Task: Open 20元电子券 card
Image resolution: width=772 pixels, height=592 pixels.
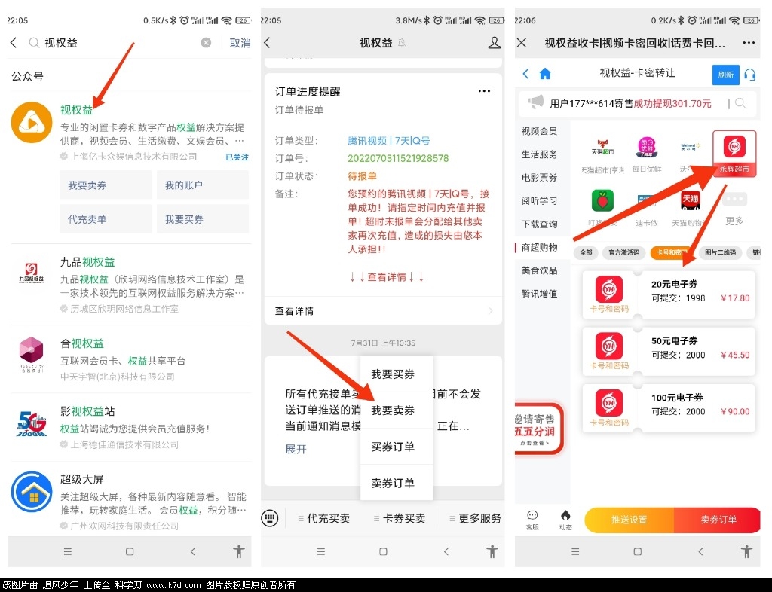Action: pyautogui.click(x=669, y=294)
